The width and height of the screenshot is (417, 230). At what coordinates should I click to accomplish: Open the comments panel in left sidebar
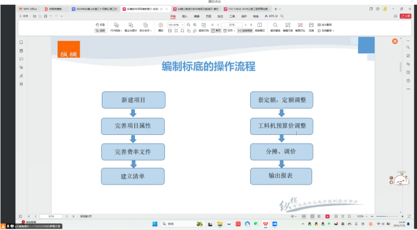click(x=21, y=59)
